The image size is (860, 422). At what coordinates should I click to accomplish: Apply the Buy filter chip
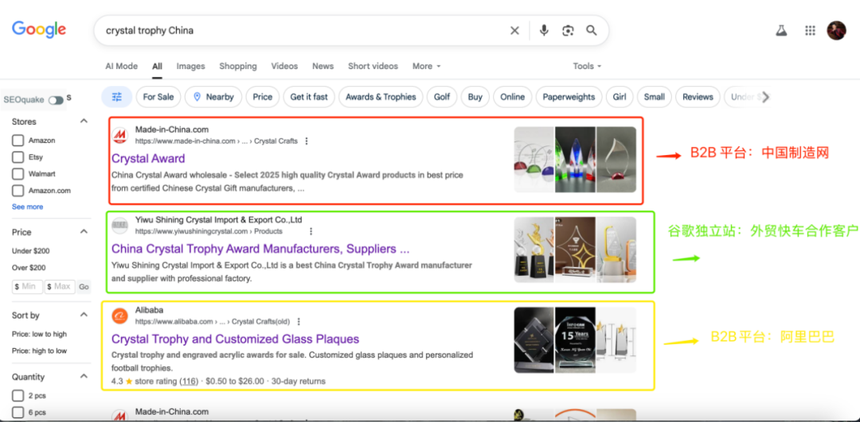[x=475, y=97]
